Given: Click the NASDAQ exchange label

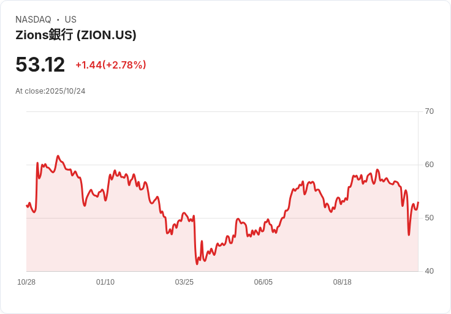Looking at the screenshot, I should pos(33,20).
